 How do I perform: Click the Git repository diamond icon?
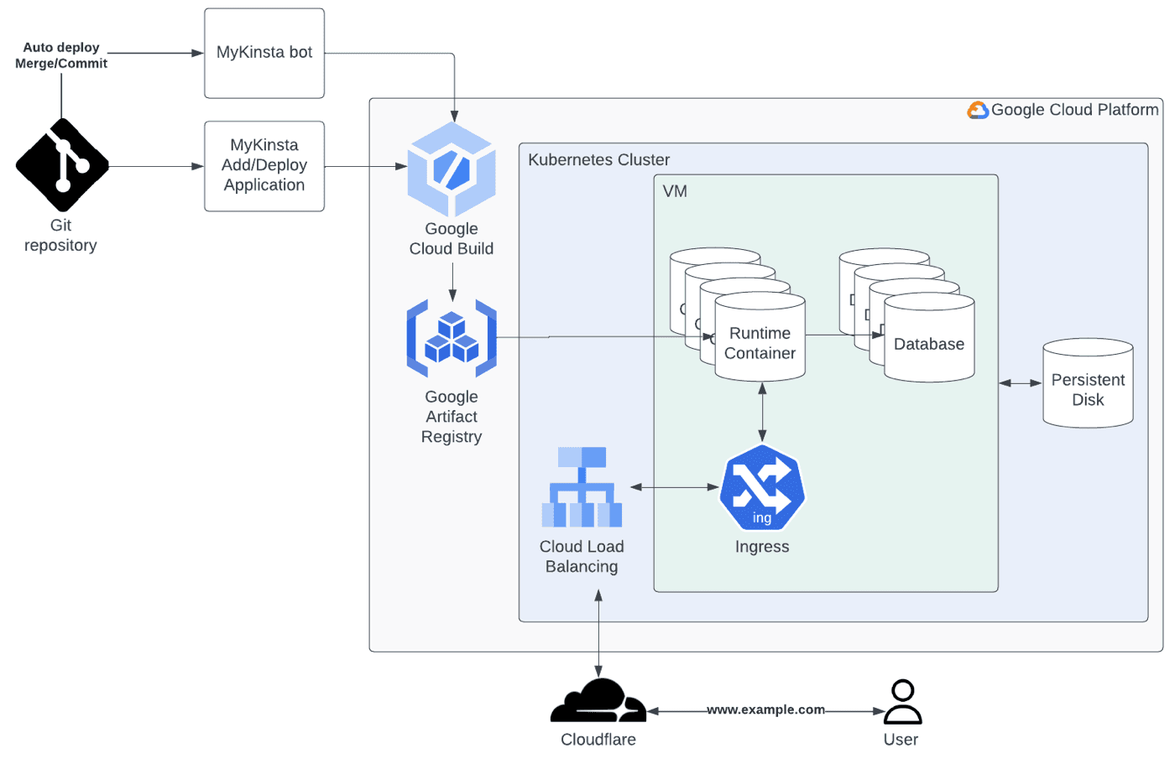pyautogui.click(x=62, y=165)
